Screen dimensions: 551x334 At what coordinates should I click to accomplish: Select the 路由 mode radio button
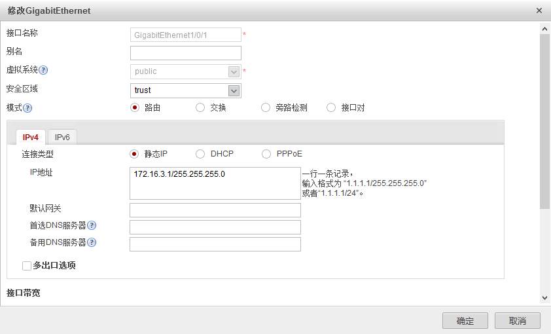click(135, 108)
